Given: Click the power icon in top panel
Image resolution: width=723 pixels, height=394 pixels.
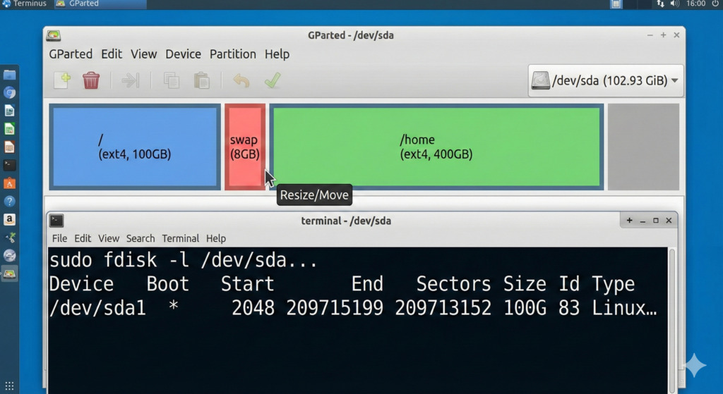Looking at the screenshot, I should (715, 4).
